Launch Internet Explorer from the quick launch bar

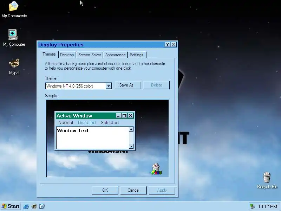pyautogui.click(x=26, y=206)
